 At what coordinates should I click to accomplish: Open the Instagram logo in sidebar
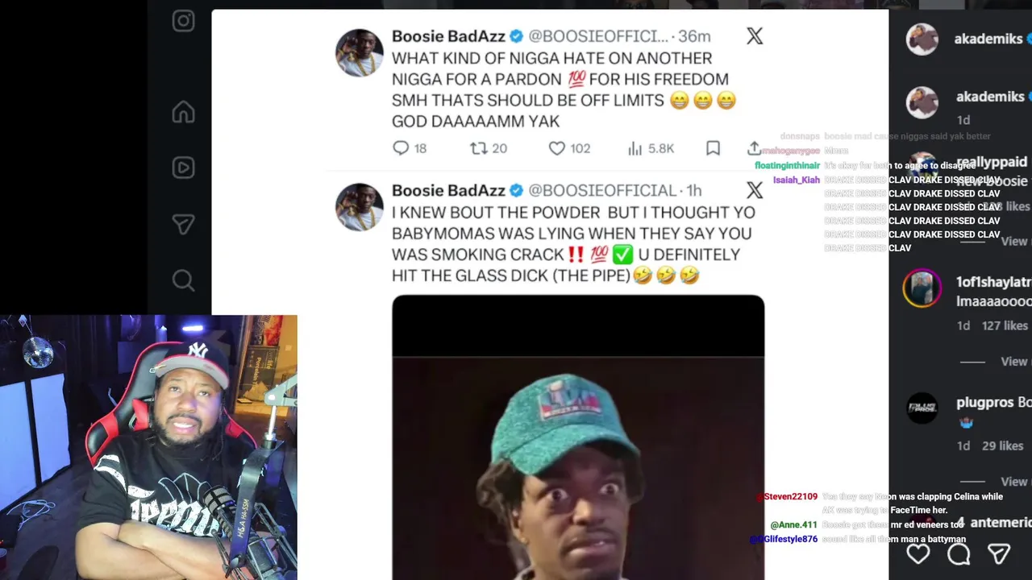coord(183,21)
